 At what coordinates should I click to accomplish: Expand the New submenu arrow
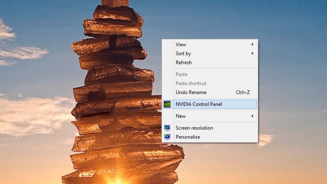tap(253, 116)
